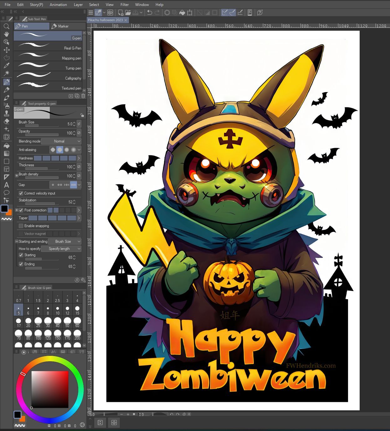Click the Clip Studio spiral icon
Image resolution: width=390 pixels, height=431 pixels.
[x=110, y=13]
